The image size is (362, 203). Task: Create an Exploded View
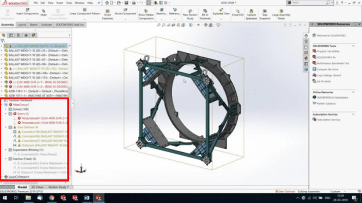point(221,12)
